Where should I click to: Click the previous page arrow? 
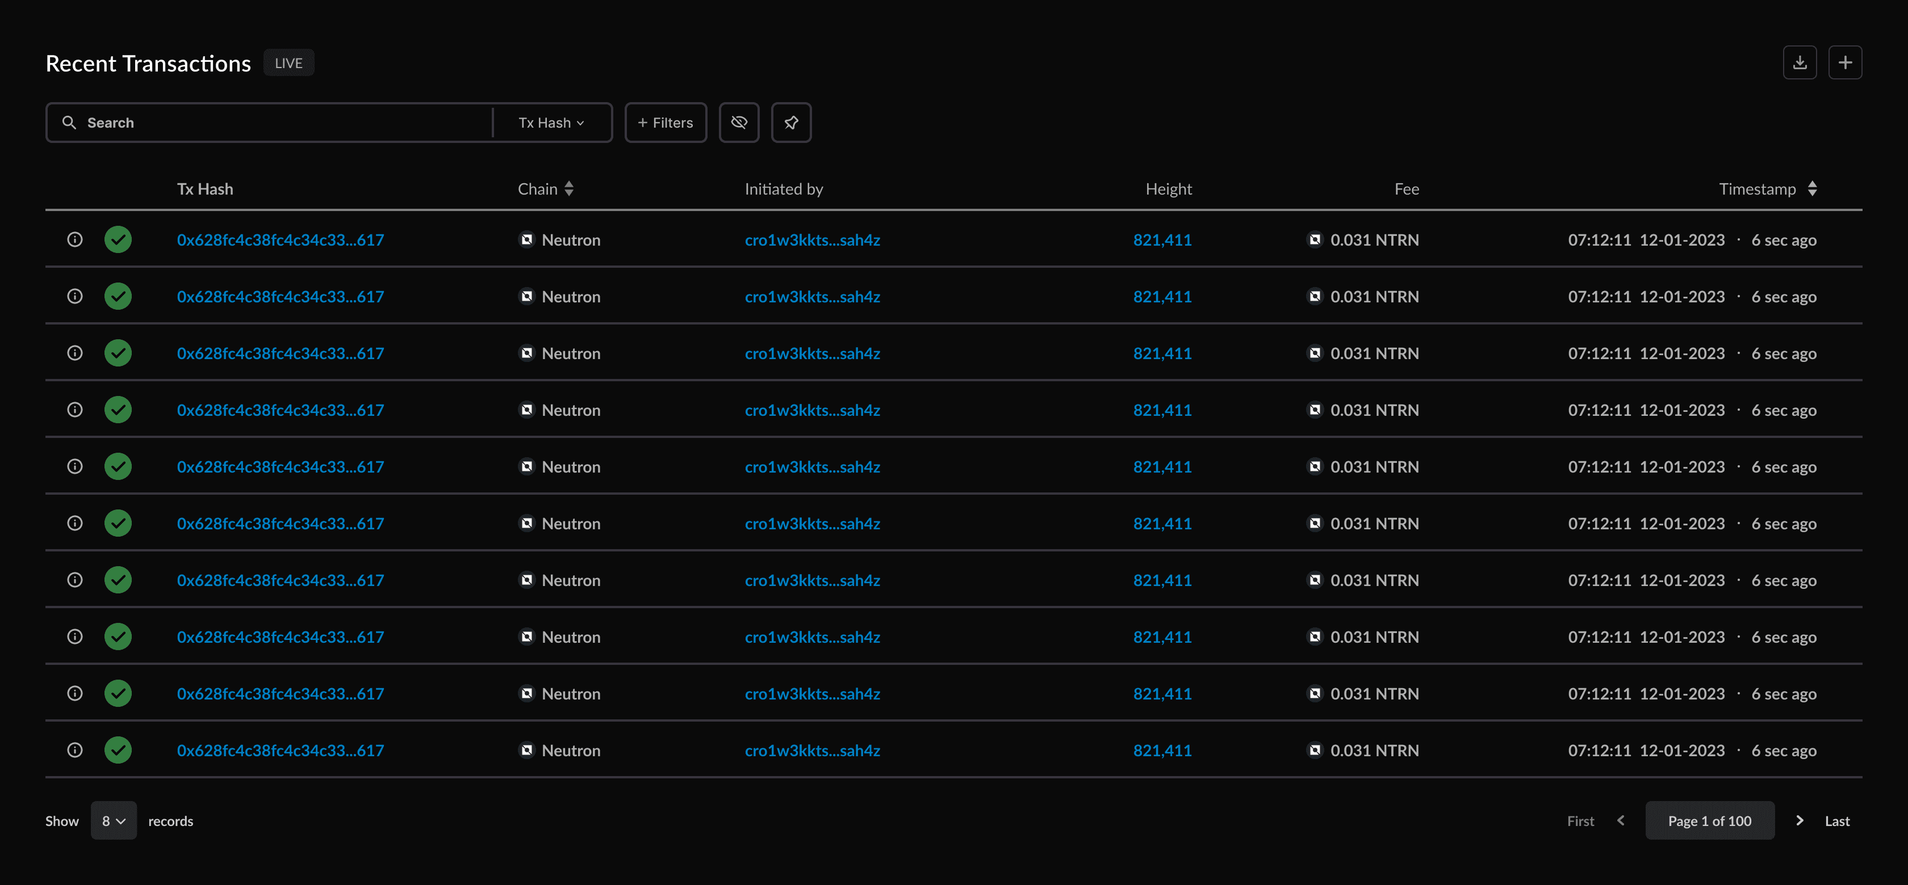click(1621, 821)
